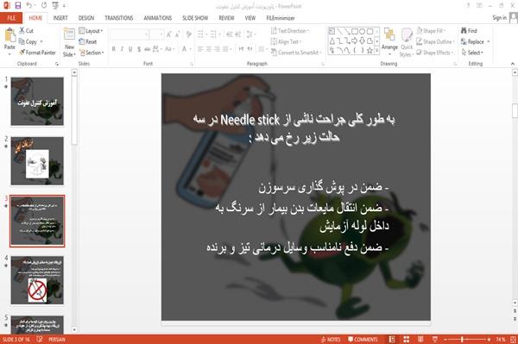This screenshot has height=344, width=518.
Task: Switch to the INSERT tab
Action: point(60,18)
